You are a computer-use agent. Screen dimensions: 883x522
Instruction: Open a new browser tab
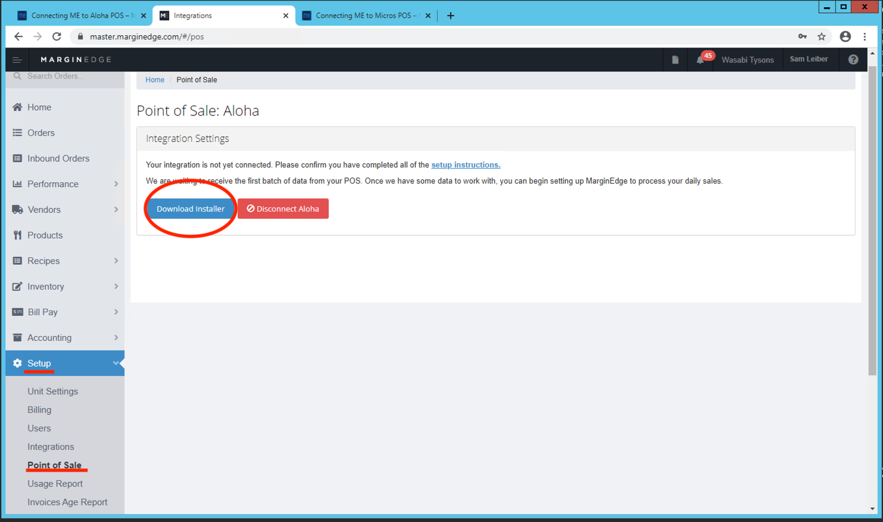point(451,15)
